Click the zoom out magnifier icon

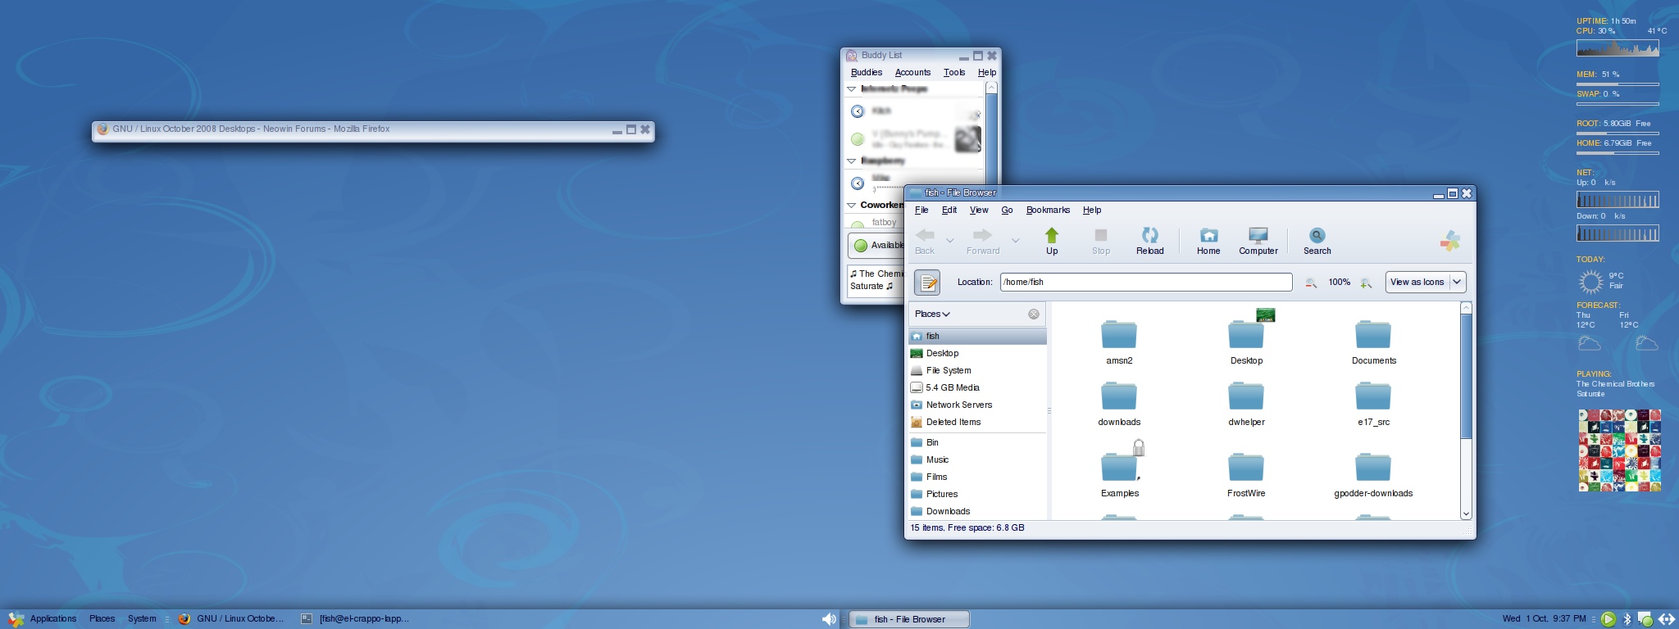coord(1311,283)
